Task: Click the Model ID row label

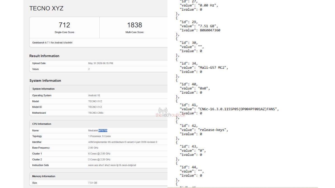Action: tap(37, 107)
